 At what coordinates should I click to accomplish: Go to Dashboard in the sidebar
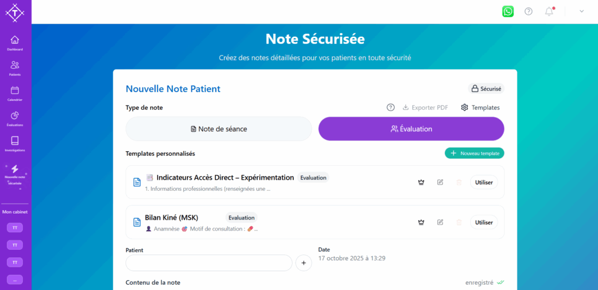click(x=15, y=43)
